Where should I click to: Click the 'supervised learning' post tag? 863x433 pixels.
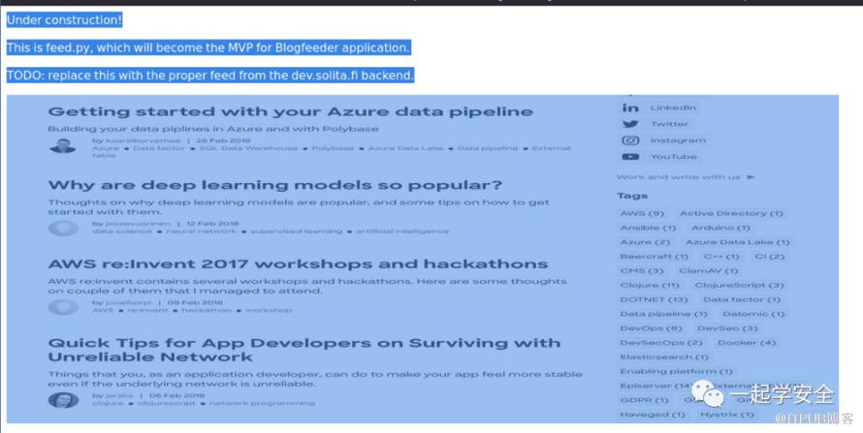[296, 232]
